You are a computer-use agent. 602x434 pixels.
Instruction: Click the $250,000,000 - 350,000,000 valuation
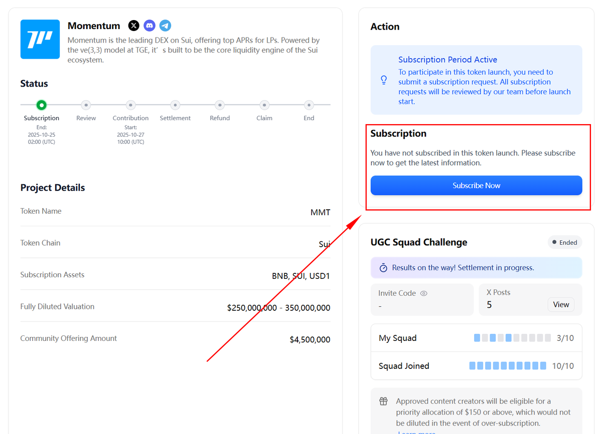279,308
